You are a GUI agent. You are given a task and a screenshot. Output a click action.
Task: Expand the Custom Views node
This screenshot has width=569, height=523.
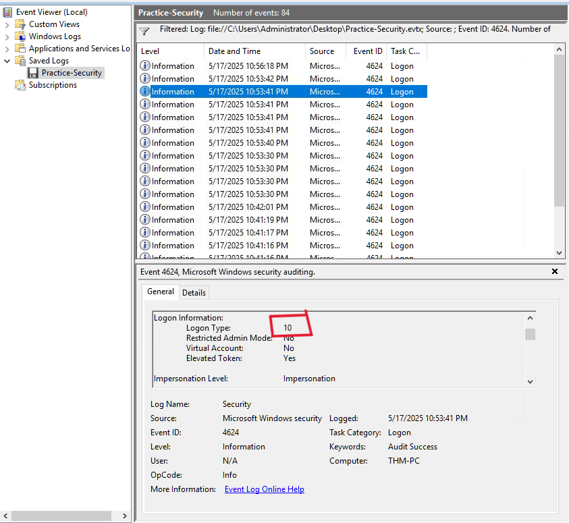(x=7, y=24)
